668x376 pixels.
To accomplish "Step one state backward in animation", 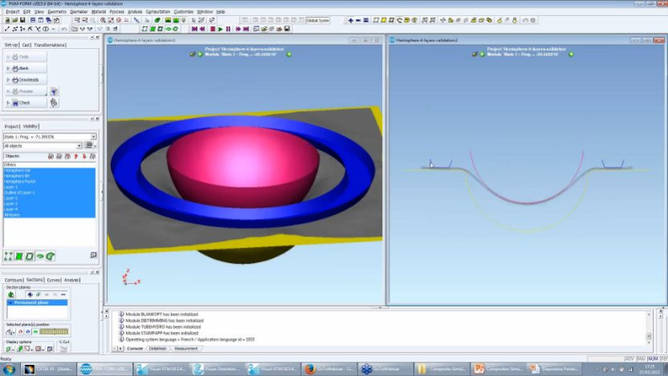I will point(202,29).
